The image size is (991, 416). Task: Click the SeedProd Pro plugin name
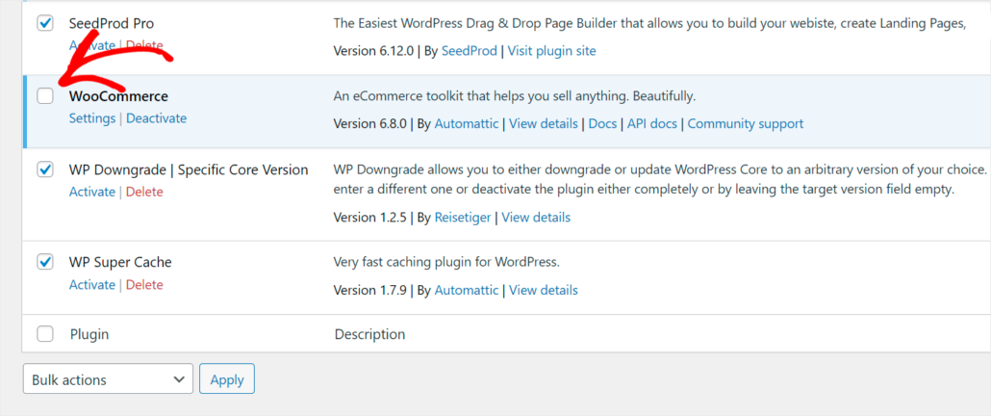point(112,23)
